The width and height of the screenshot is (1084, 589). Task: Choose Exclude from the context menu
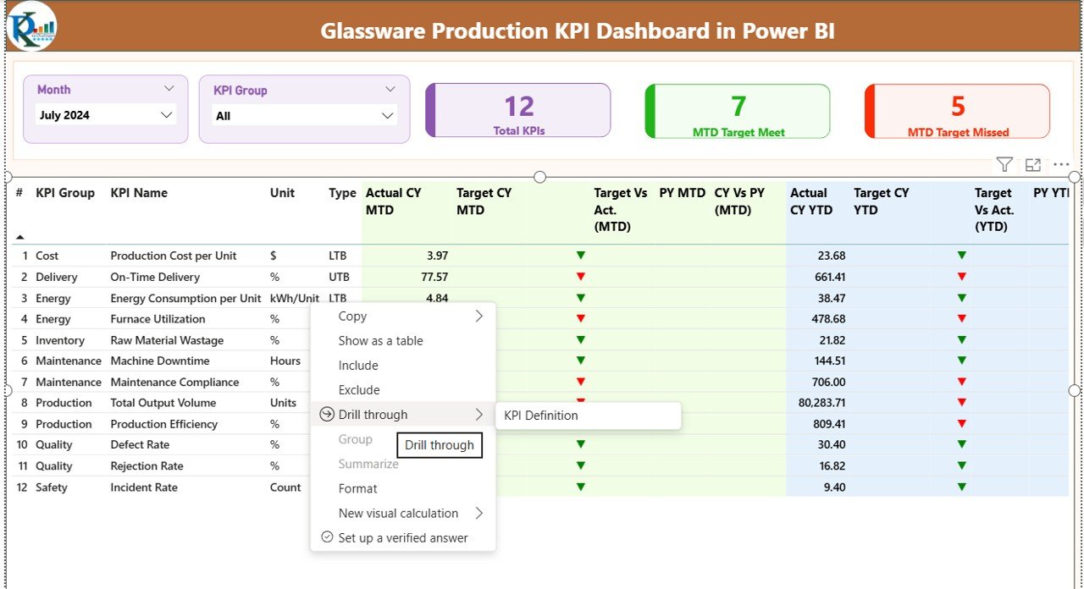pos(358,389)
